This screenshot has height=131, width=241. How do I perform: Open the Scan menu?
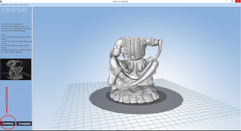(11, 5)
